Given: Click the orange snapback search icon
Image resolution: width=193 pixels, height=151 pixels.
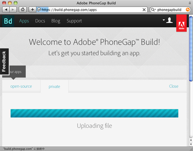Looking at the screenshot, I should click(188, 10).
